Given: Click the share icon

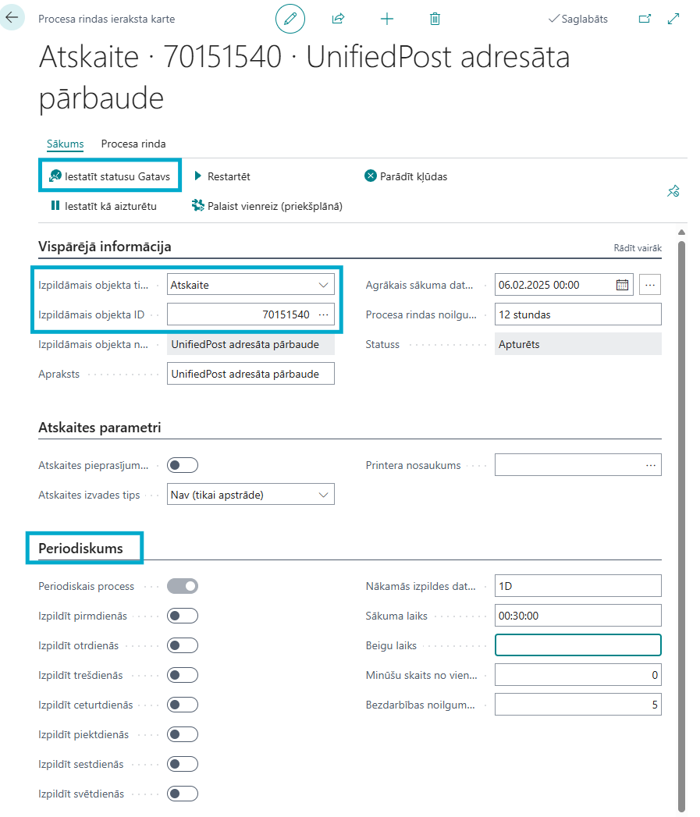Looking at the screenshot, I should coord(338,19).
